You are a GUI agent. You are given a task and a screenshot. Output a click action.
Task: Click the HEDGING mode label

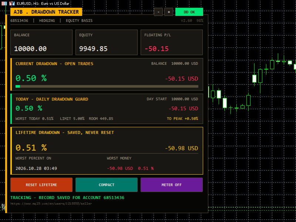pos(47,21)
